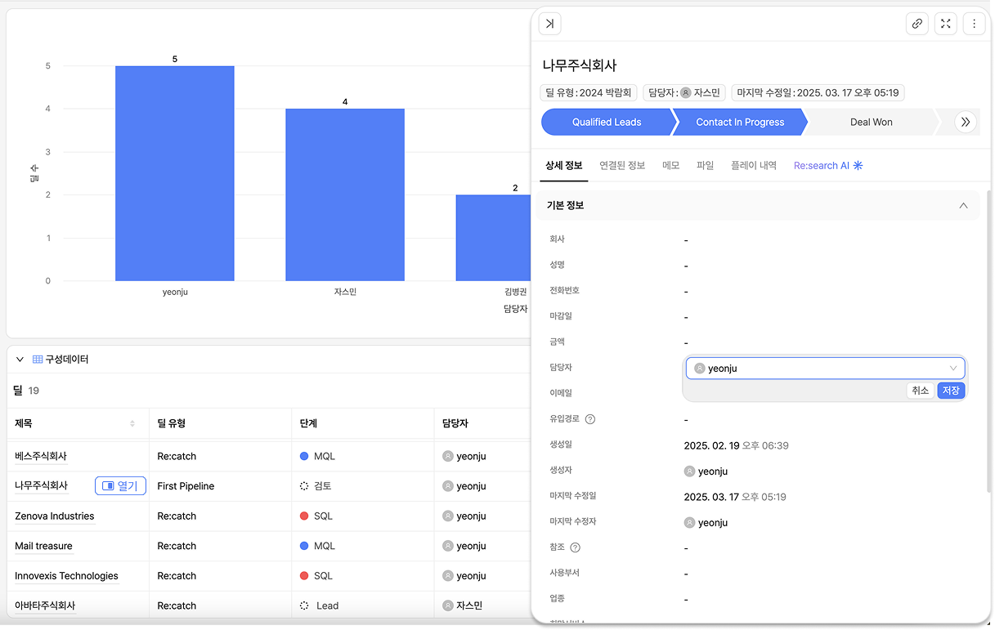Click the 딜 유형: 2024 박람회 chip
Screen dimensions: 995x630
point(589,93)
